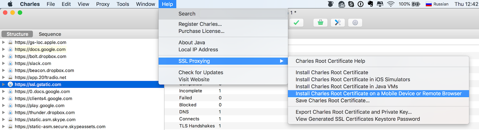The image size is (479, 130).
Task: Click the speed gauge icon showing 86
Action: coord(342,4)
